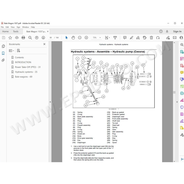
Task: Add a sticky note comment
Action: point(125,38)
